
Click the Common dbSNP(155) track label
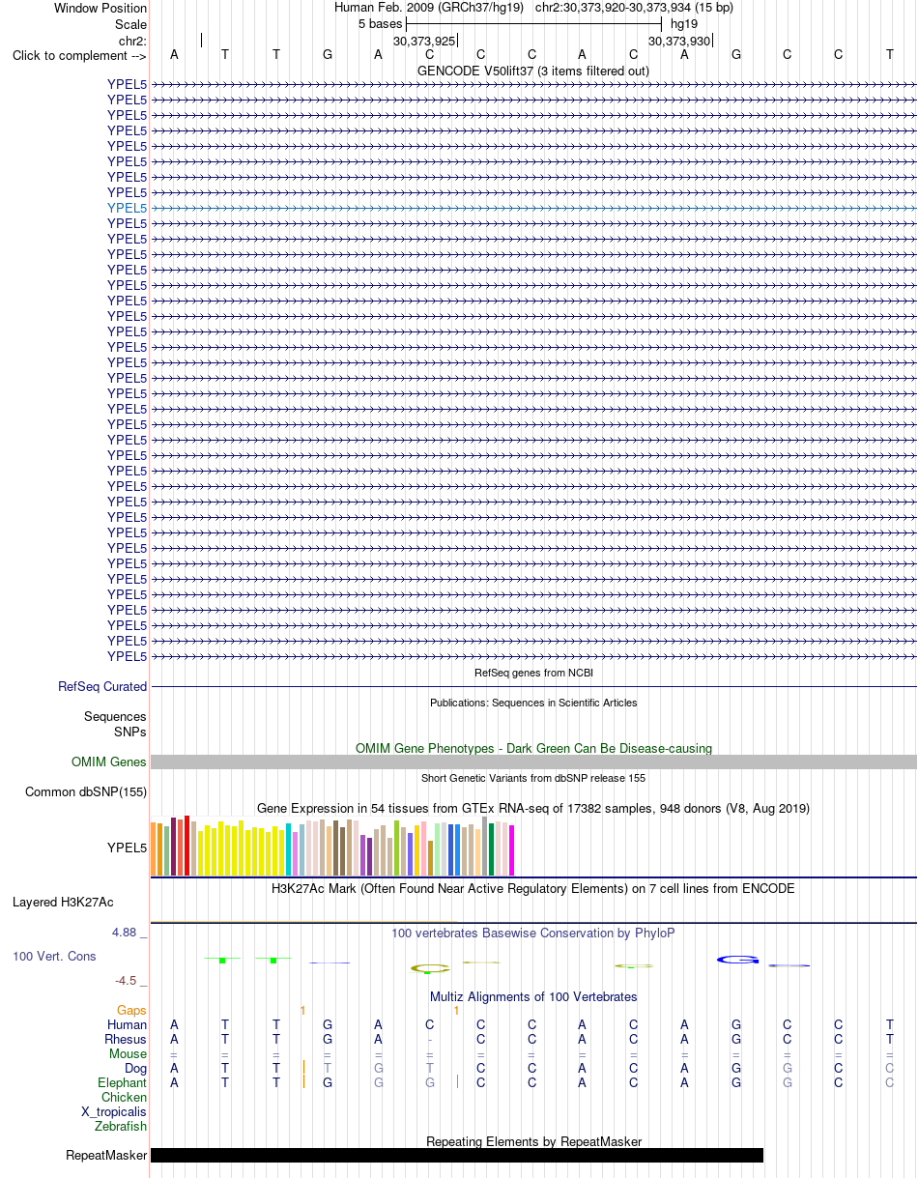[x=86, y=792]
